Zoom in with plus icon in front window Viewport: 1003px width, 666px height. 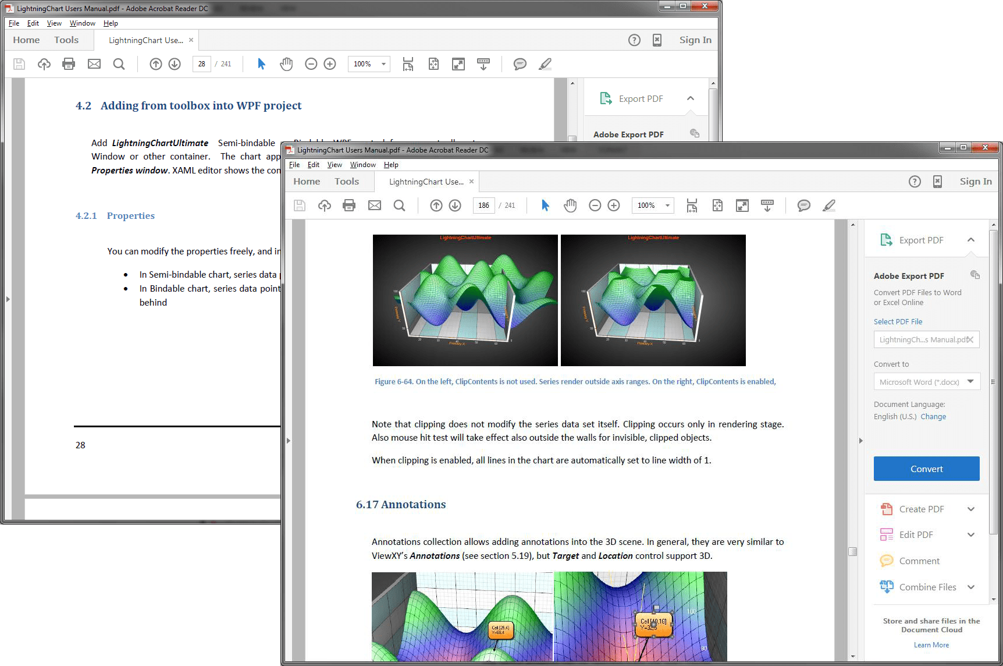(614, 206)
